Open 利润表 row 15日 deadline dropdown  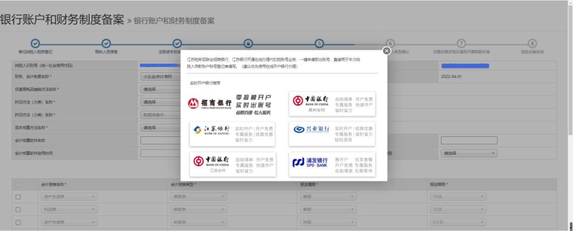pos(458,209)
